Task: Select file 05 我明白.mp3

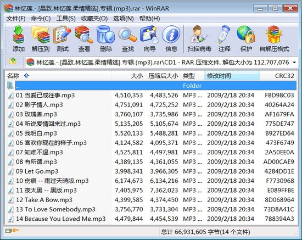Action: (x=151, y=133)
